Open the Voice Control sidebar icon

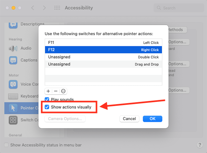[x=13, y=84]
